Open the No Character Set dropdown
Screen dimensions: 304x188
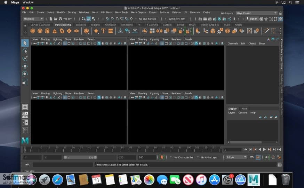(x=183, y=157)
